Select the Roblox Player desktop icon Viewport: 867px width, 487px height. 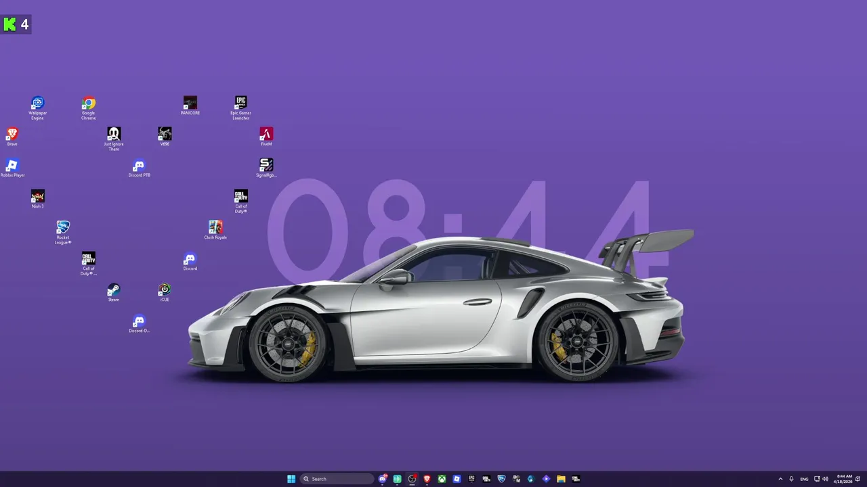coord(12,168)
